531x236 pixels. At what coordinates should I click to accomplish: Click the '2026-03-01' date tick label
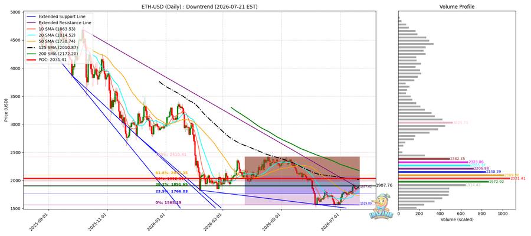[x=213, y=221]
